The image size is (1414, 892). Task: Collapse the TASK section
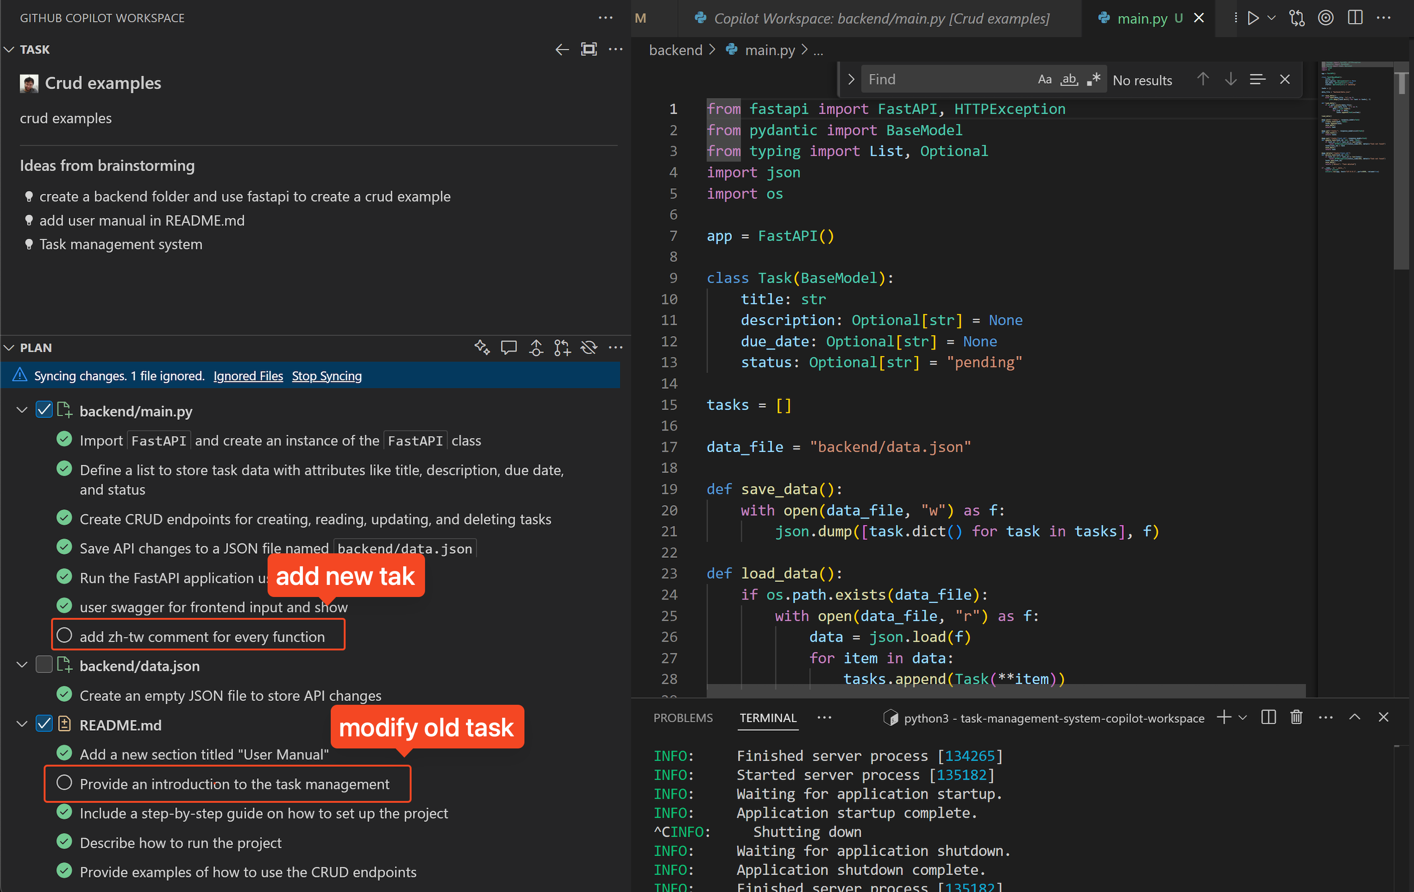(x=9, y=50)
